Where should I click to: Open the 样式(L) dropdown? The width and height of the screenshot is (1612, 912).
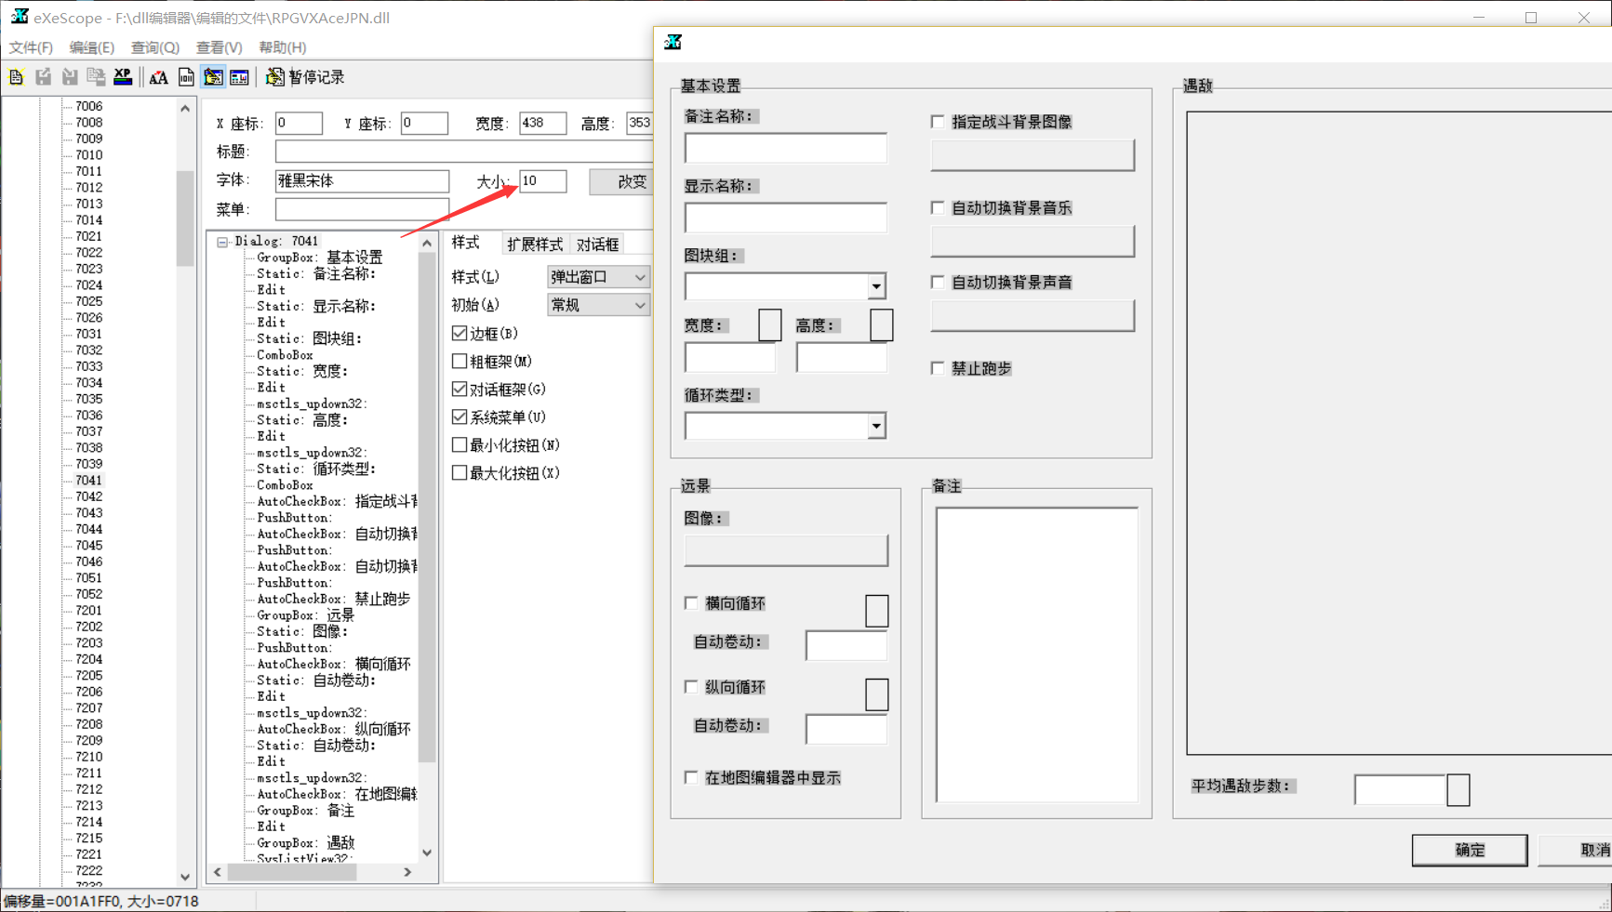pos(598,277)
